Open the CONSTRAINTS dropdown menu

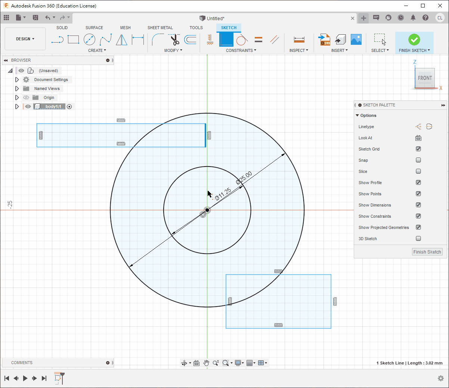tap(241, 50)
